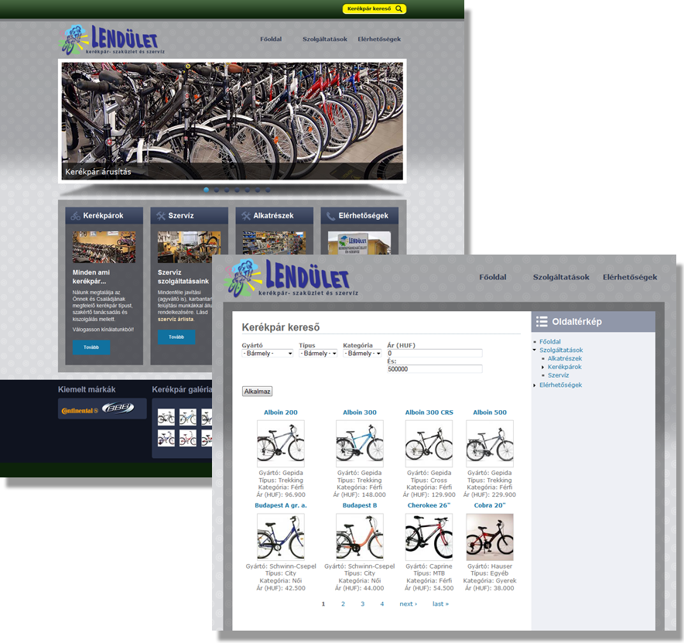Open the Gyártó dropdown filter

click(268, 354)
